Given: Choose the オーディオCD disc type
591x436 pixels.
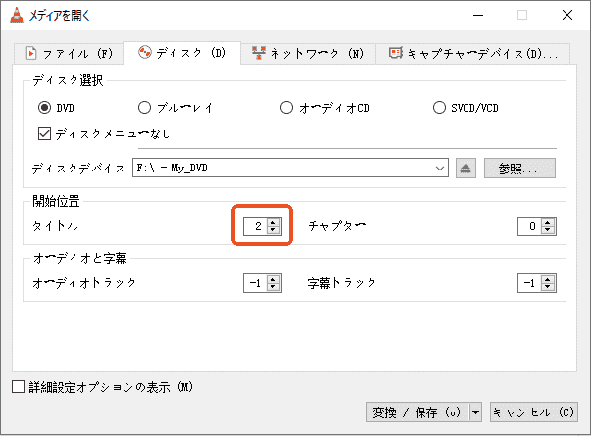Looking at the screenshot, I should click(x=286, y=107).
